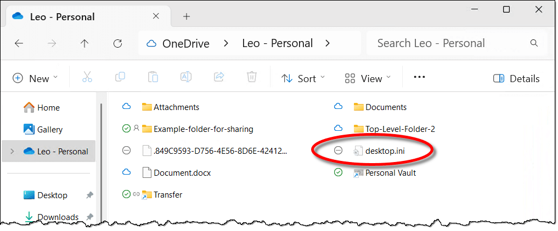Click the Delete trash can icon
Image resolution: width=558 pixels, height=231 pixels.
coord(251,78)
